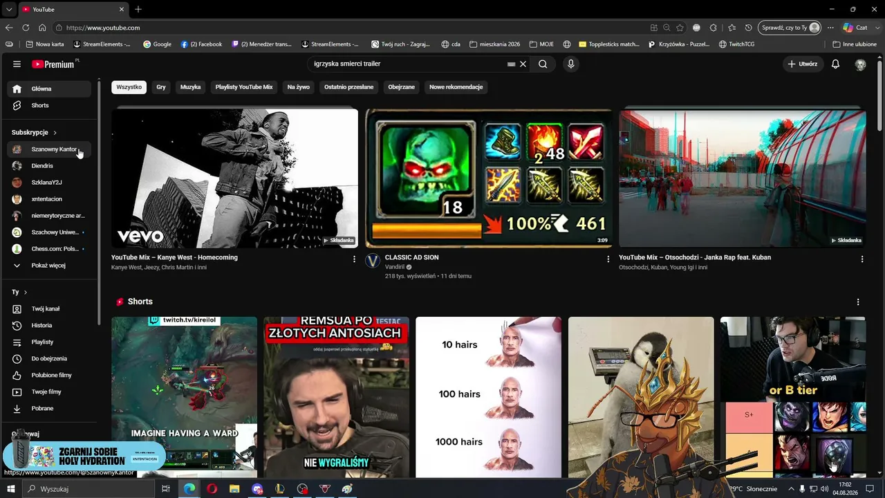Select the Playlisty YouTube Mix chip
Viewport: 885px width, 498px height.
click(244, 87)
